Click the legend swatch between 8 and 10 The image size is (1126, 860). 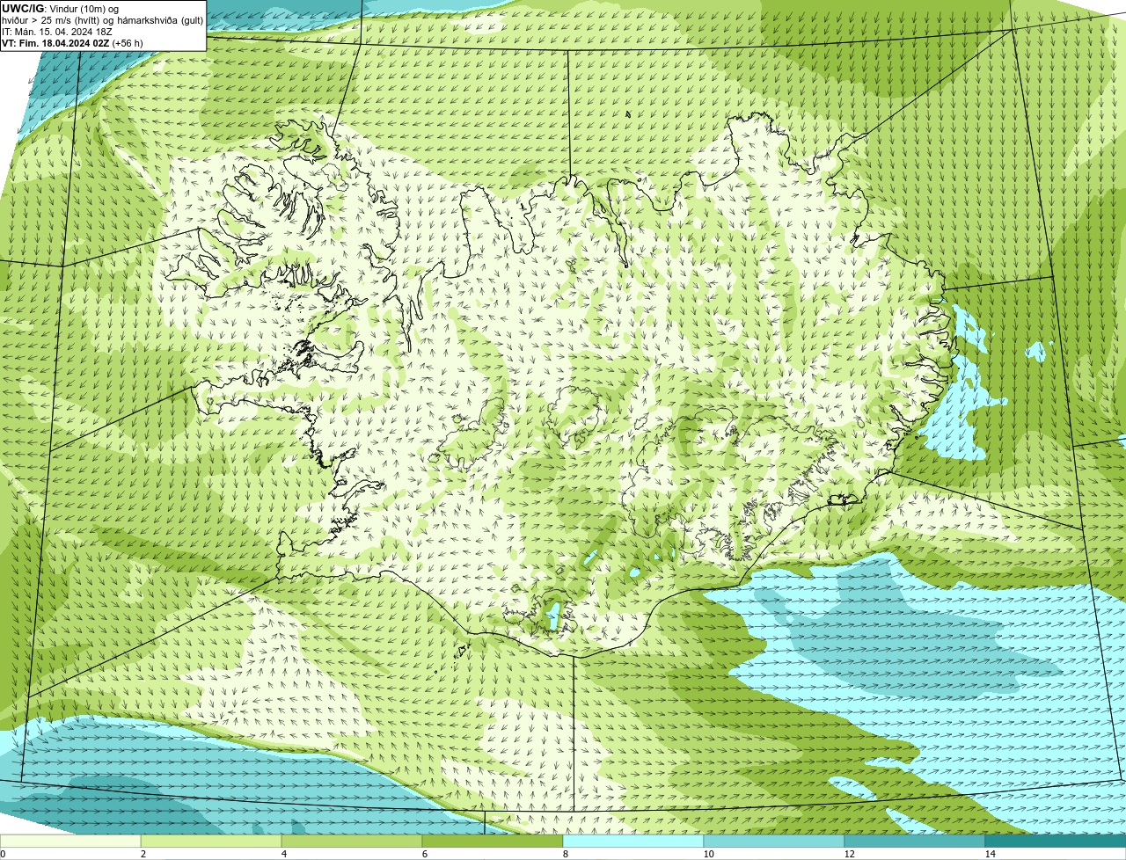point(633,841)
